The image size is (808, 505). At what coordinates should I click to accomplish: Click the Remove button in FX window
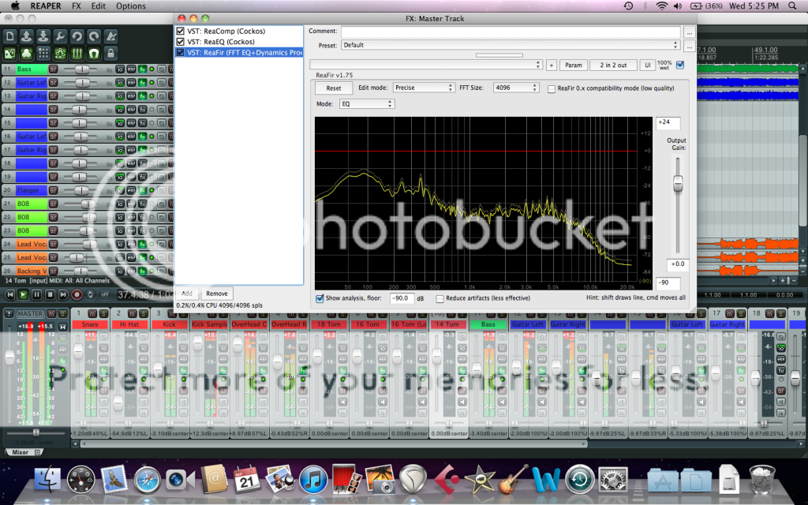(x=217, y=294)
